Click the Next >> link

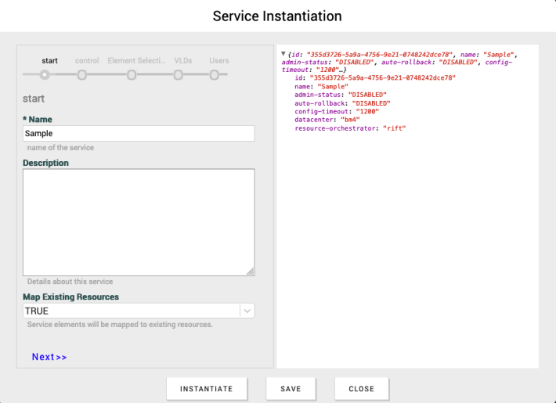[49, 357]
